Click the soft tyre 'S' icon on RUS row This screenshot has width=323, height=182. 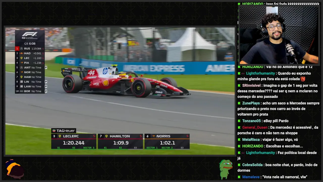43,49
